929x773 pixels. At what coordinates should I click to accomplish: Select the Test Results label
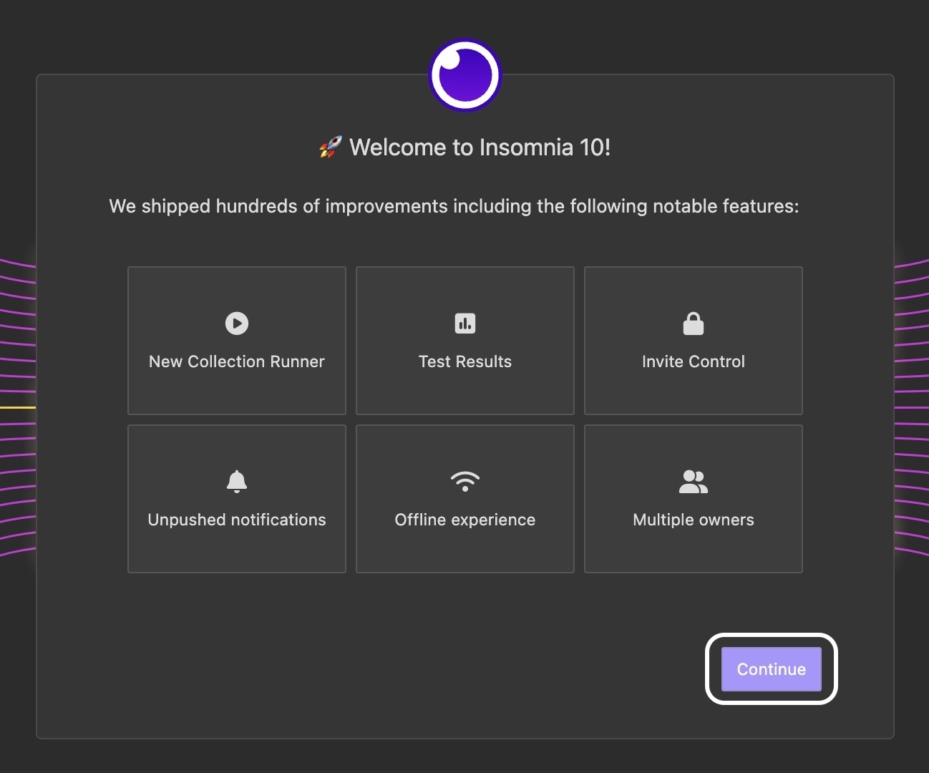(465, 361)
